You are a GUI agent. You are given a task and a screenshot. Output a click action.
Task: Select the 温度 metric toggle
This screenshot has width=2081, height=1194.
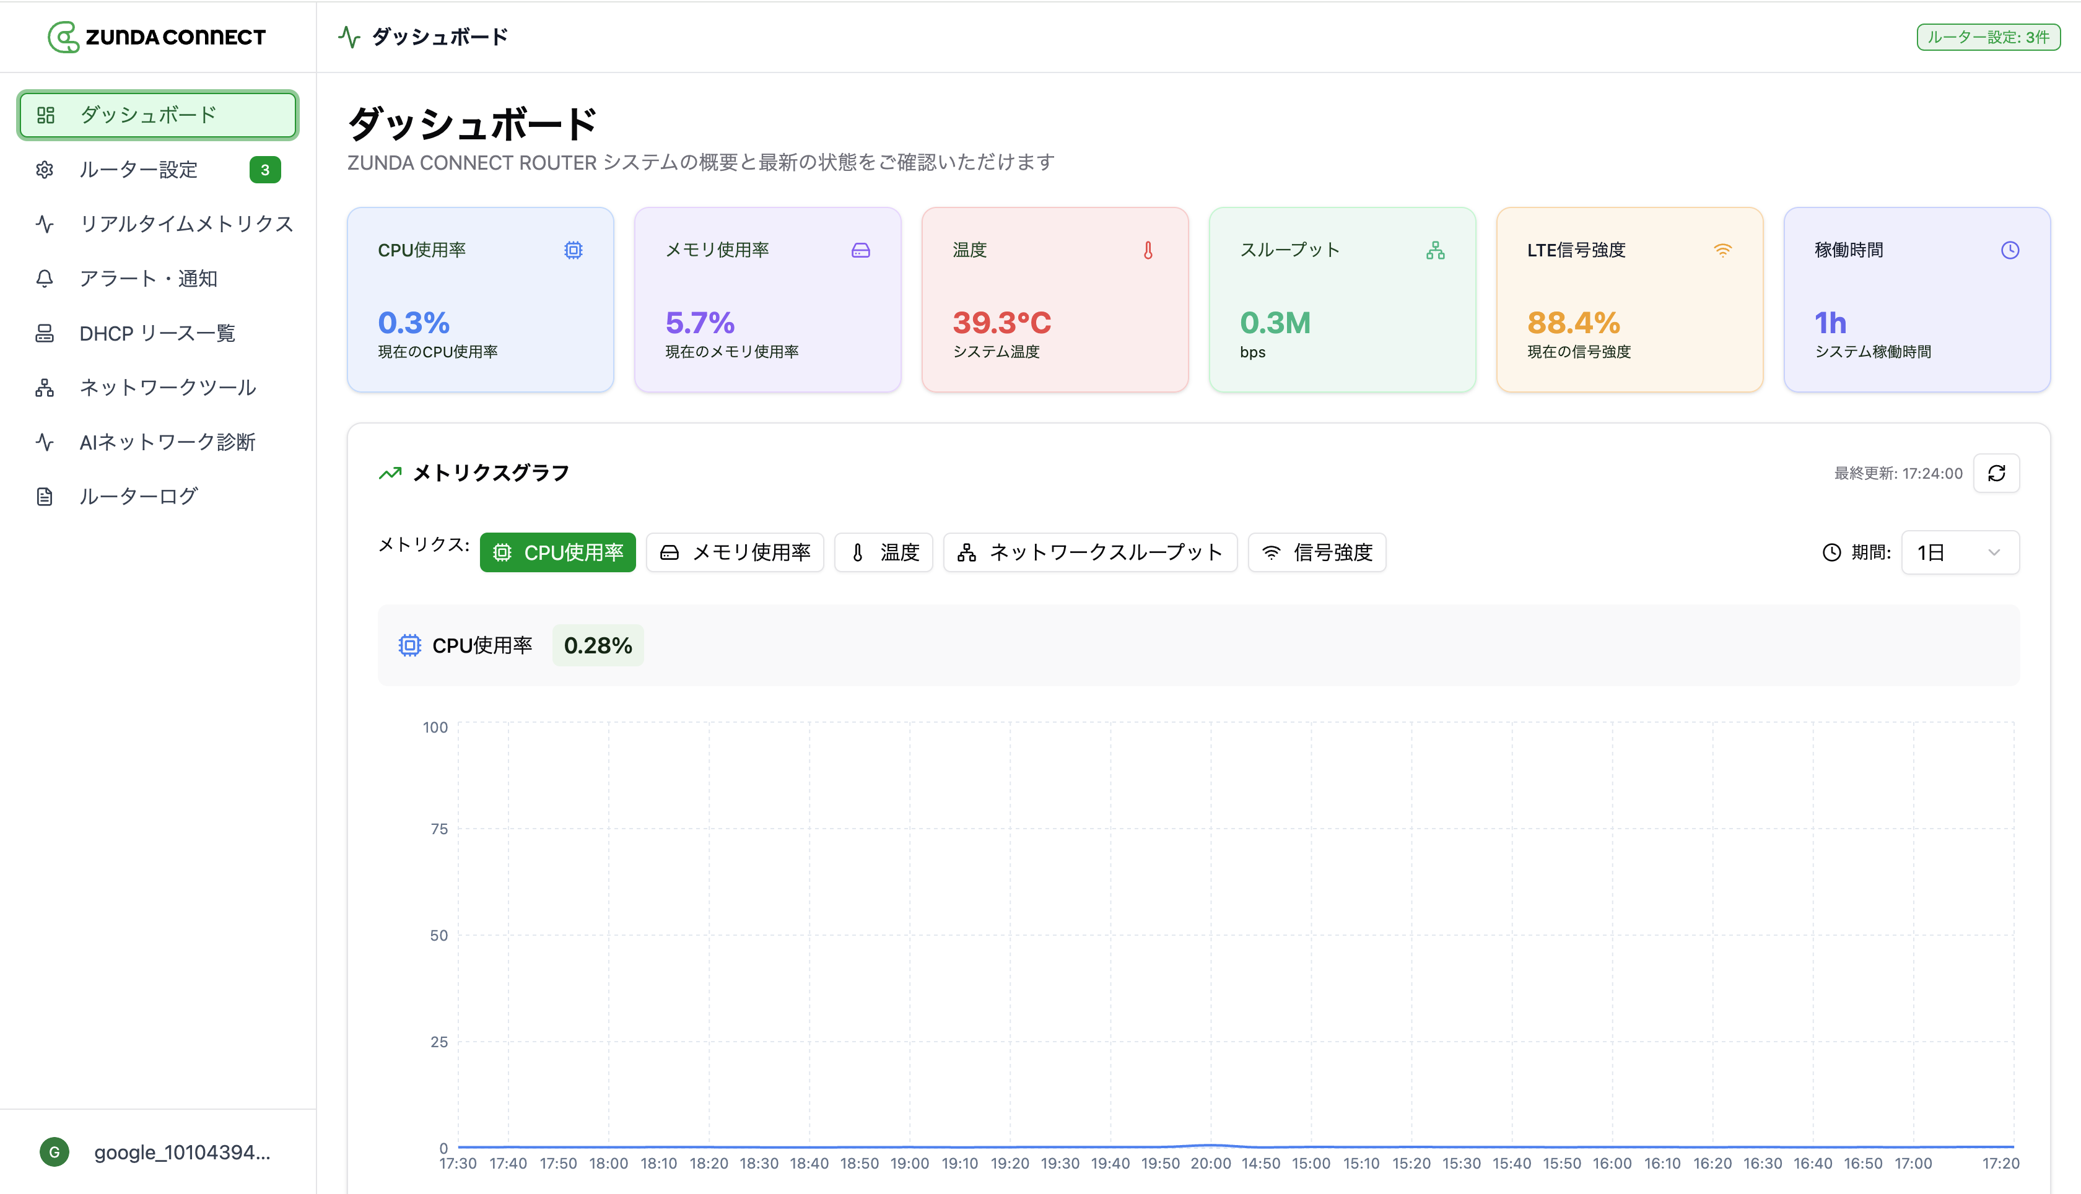884,552
